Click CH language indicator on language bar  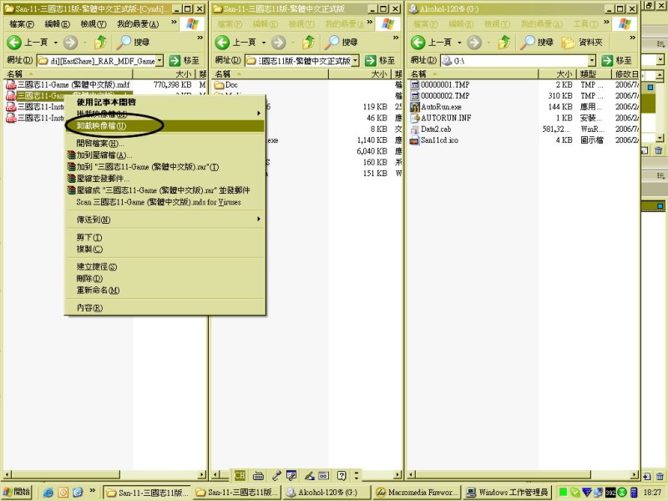[x=240, y=475]
